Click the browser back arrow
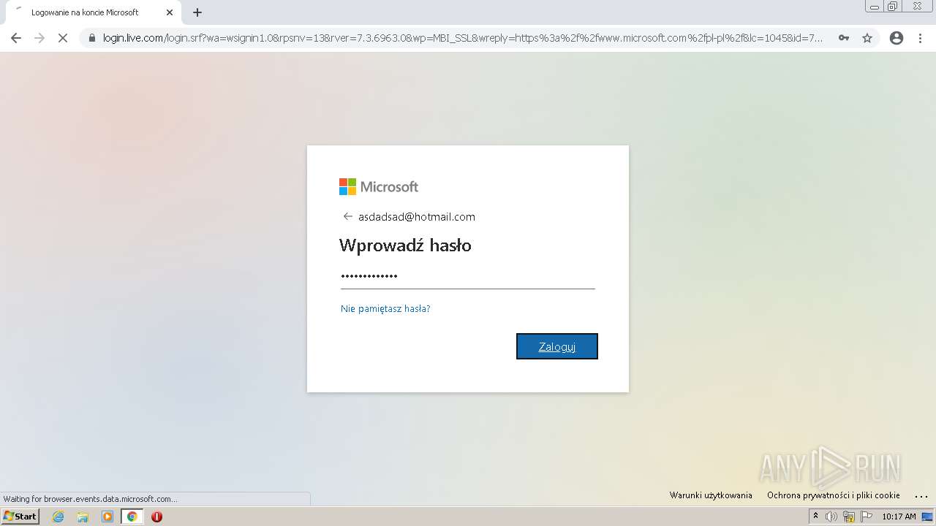This screenshot has height=526, width=936. click(x=16, y=38)
